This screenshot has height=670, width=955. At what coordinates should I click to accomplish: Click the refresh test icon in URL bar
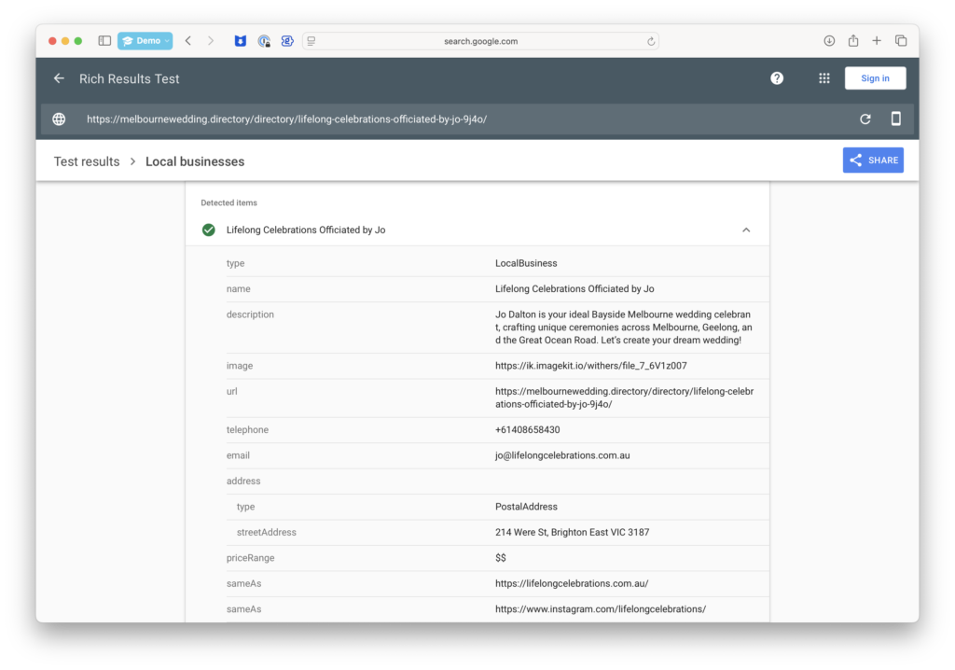pos(865,119)
